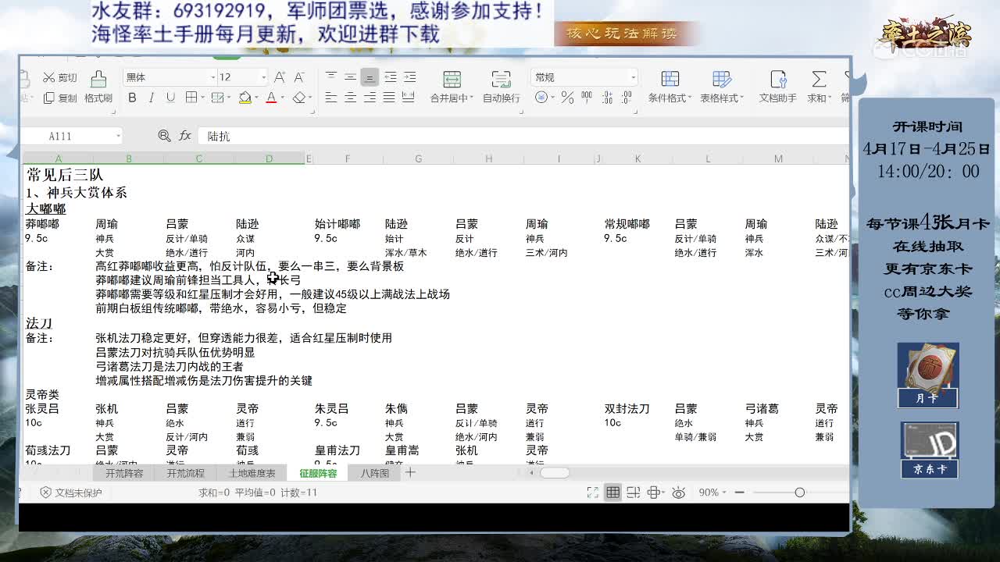The image size is (1000, 562).
Task: Align text right
Action: click(x=370, y=98)
